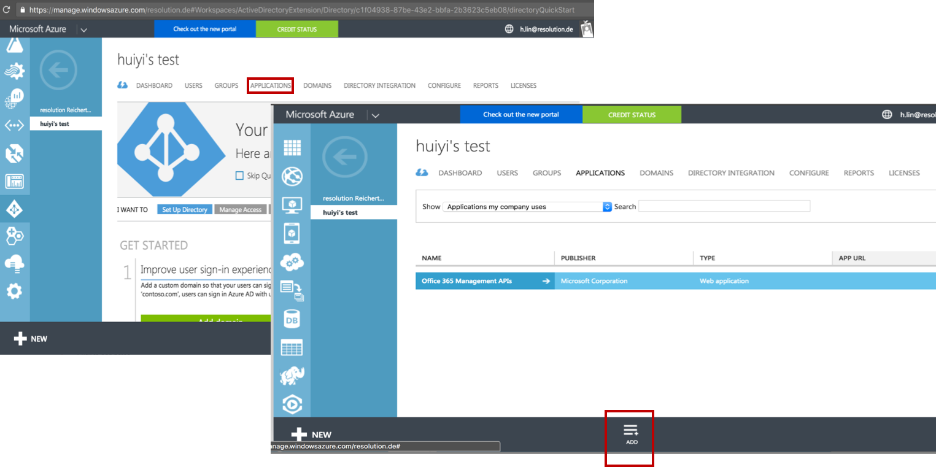Open the Batch Services icon in front sidebar
Screen dimensions: 936x467
pyautogui.click(x=292, y=290)
